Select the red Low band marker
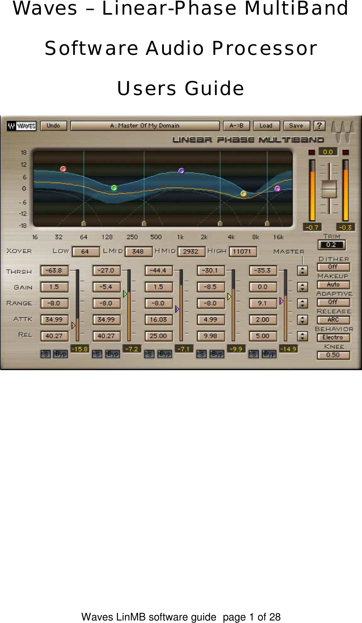The width and height of the screenshot is (362, 623). coord(63,169)
